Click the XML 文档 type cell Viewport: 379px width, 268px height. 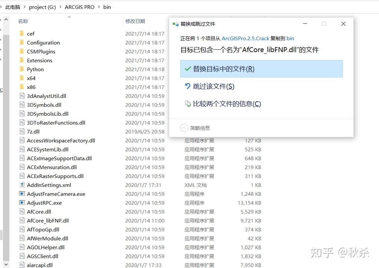195,185
